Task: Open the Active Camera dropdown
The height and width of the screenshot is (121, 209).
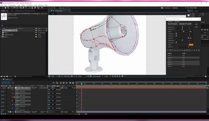Action: coord(98,76)
